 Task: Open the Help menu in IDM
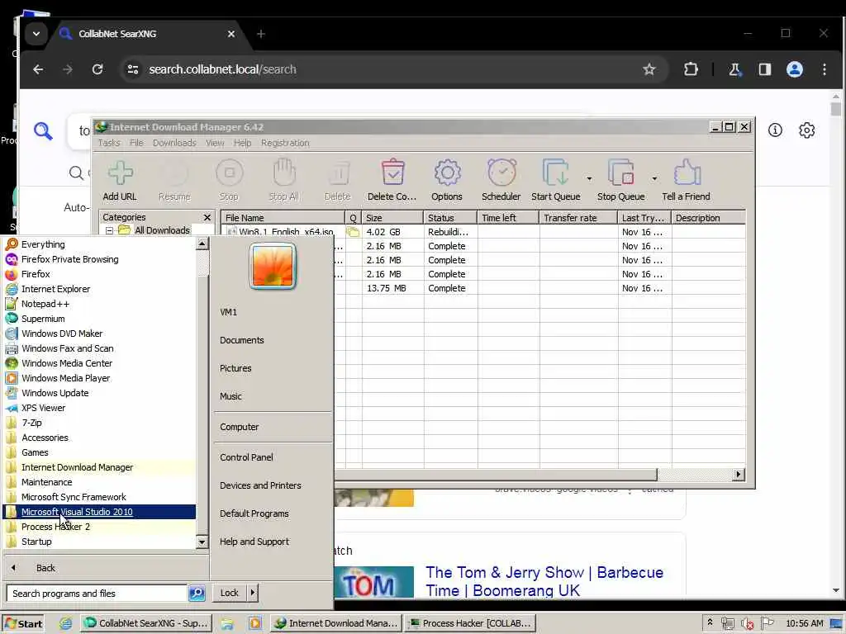242,143
